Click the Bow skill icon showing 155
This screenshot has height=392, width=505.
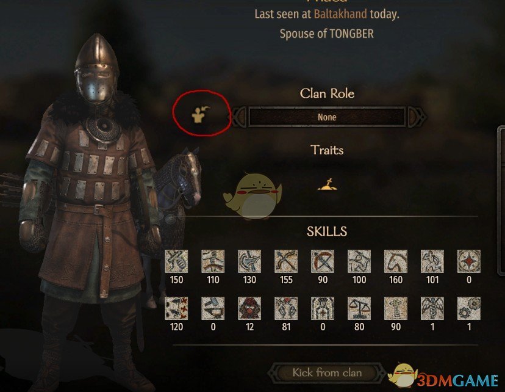click(286, 261)
